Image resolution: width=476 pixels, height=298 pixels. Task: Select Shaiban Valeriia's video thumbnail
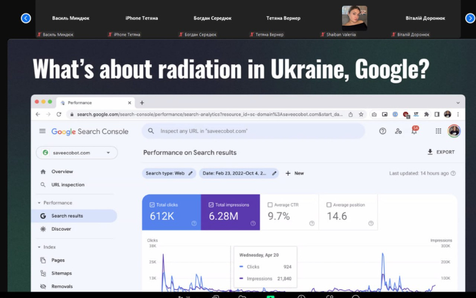(x=354, y=18)
